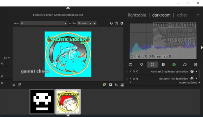Open preferences gear icon
Screen dimensions: 203x117
coord(122,23)
